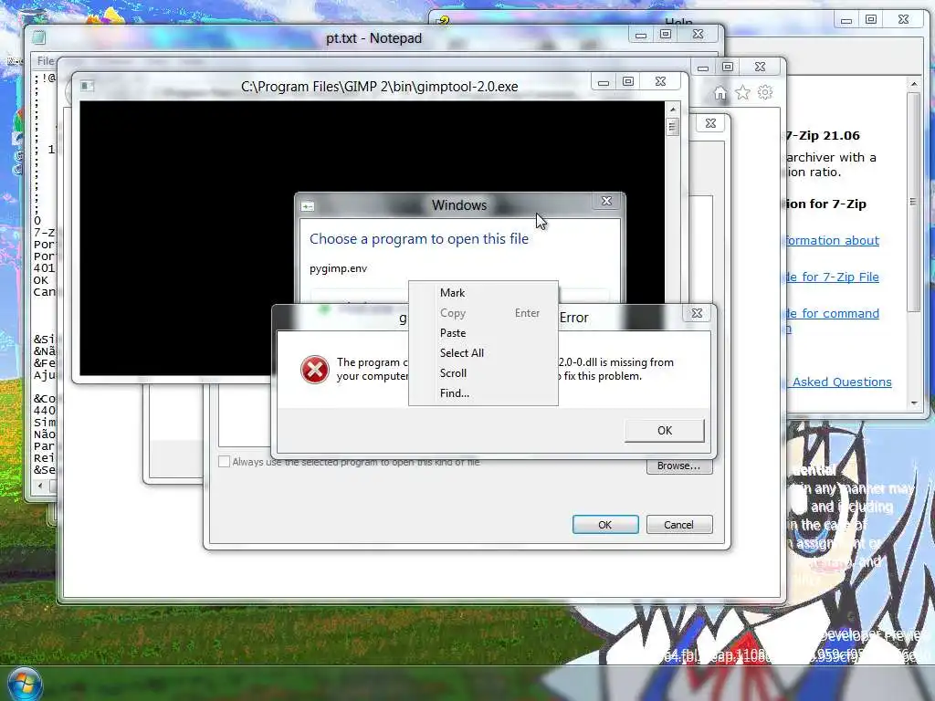Click the Help window title icon

tap(443, 21)
